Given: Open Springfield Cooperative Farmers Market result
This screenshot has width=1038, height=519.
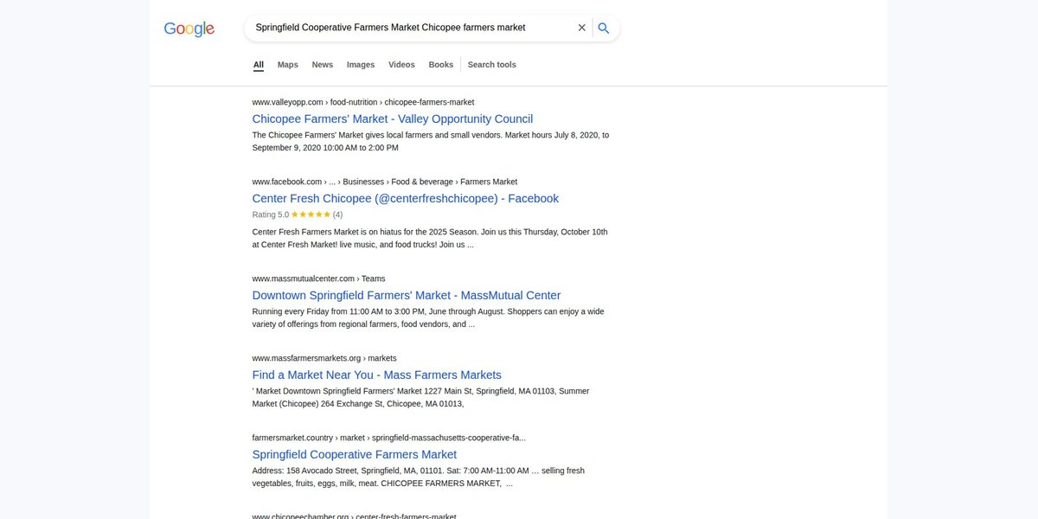Looking at the screenshot, I should click(x=355, y=455).
